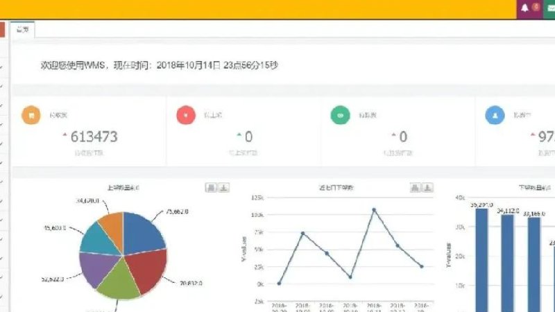Image resolution: width=555 pixels, height=312 pixels.
Task: Click the orange circular icon beside 613473
Action: click(31, 115)
